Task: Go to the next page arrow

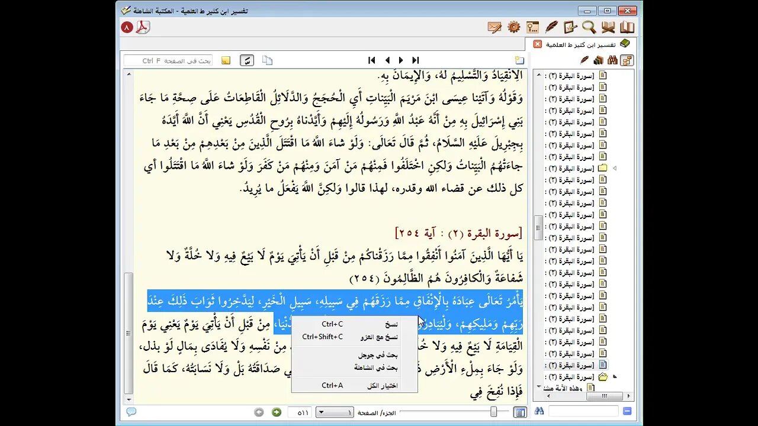Action: click(401, 60)
